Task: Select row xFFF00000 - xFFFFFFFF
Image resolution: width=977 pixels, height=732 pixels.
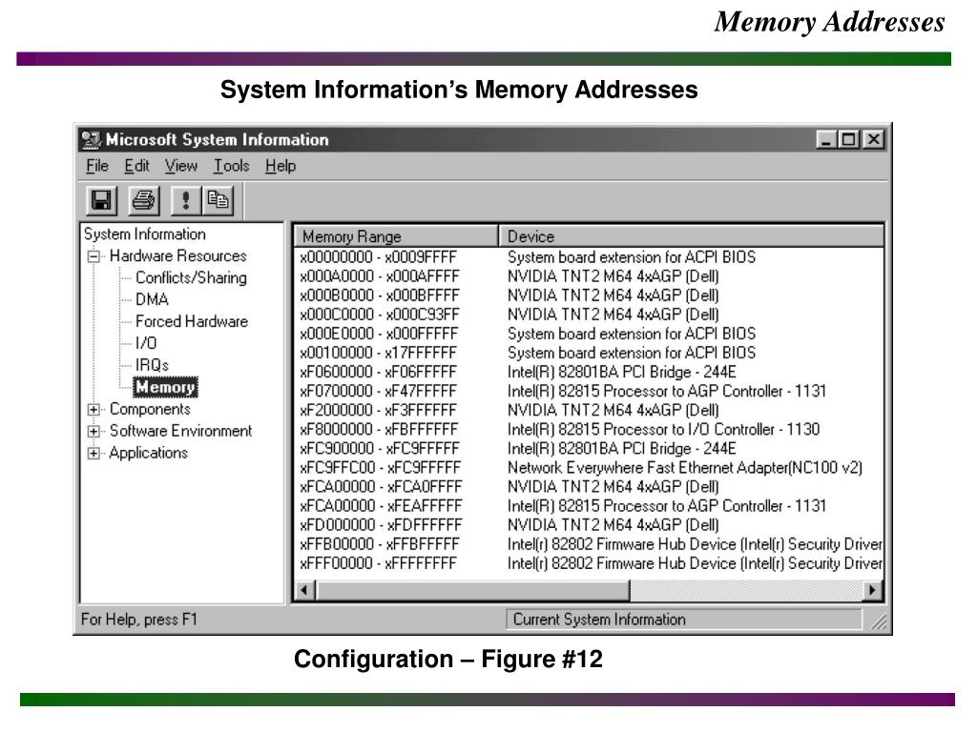Action: (589, 563)
